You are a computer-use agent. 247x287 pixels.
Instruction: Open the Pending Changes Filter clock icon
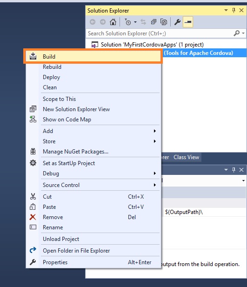pos(128,22)
